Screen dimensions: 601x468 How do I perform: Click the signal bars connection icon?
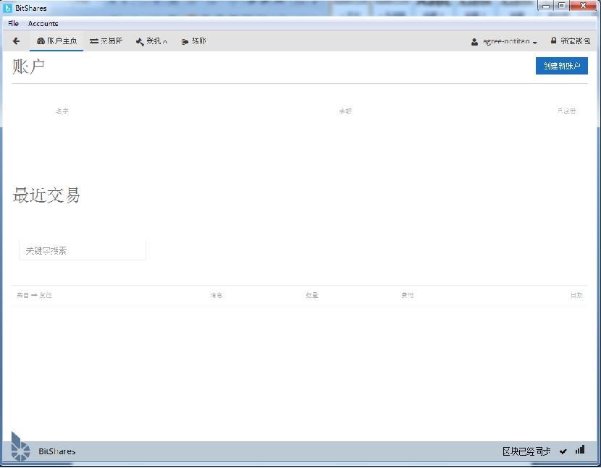580,450
